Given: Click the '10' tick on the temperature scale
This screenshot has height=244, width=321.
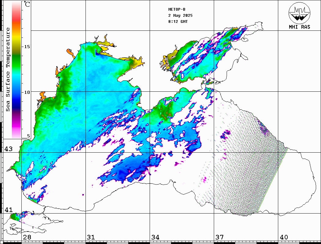Looking at the screenshot, I should pos(27,92).
